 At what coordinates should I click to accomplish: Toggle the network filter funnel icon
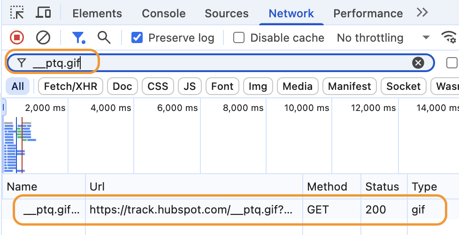78,37
